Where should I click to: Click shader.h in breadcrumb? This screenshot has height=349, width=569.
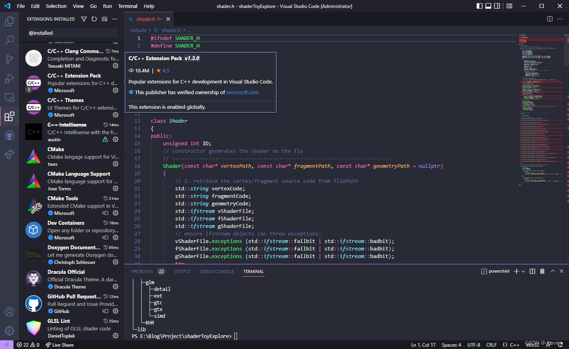coord(171,30)
